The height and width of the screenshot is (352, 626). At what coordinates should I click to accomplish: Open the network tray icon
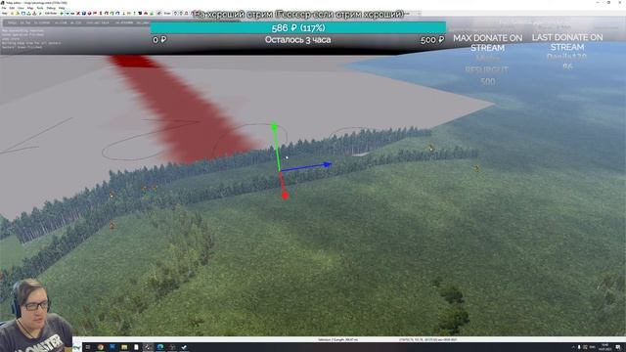coord(585,347)
